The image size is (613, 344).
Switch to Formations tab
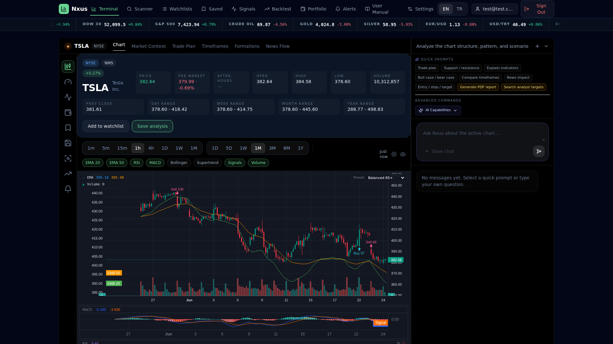click(x=247, y=46)
